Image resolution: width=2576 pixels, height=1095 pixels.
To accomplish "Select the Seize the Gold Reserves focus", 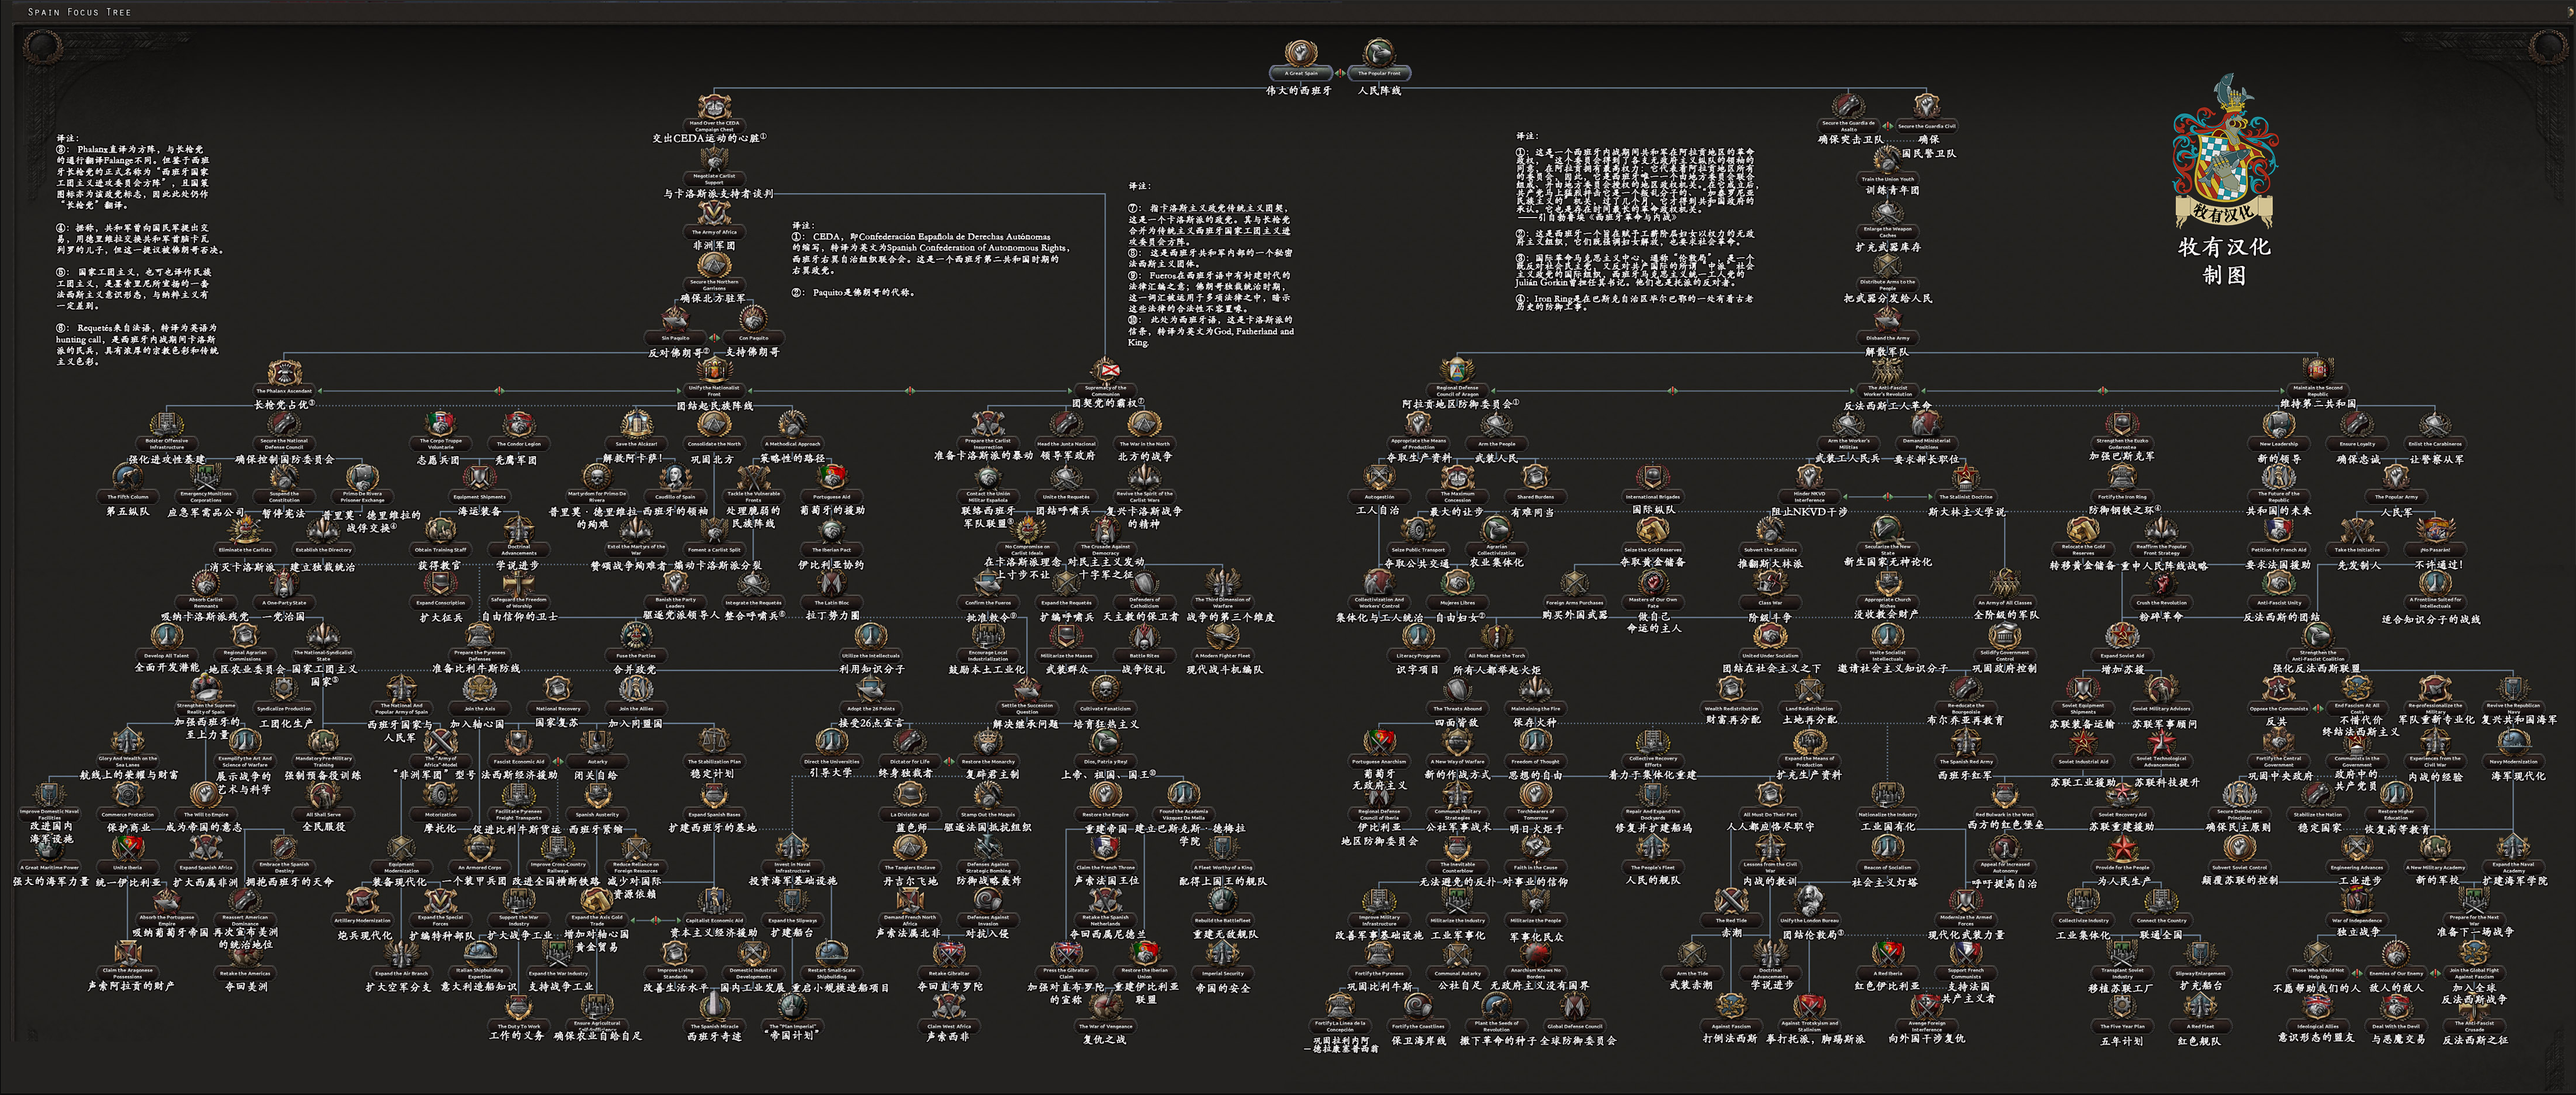I will coord(1653,536).
